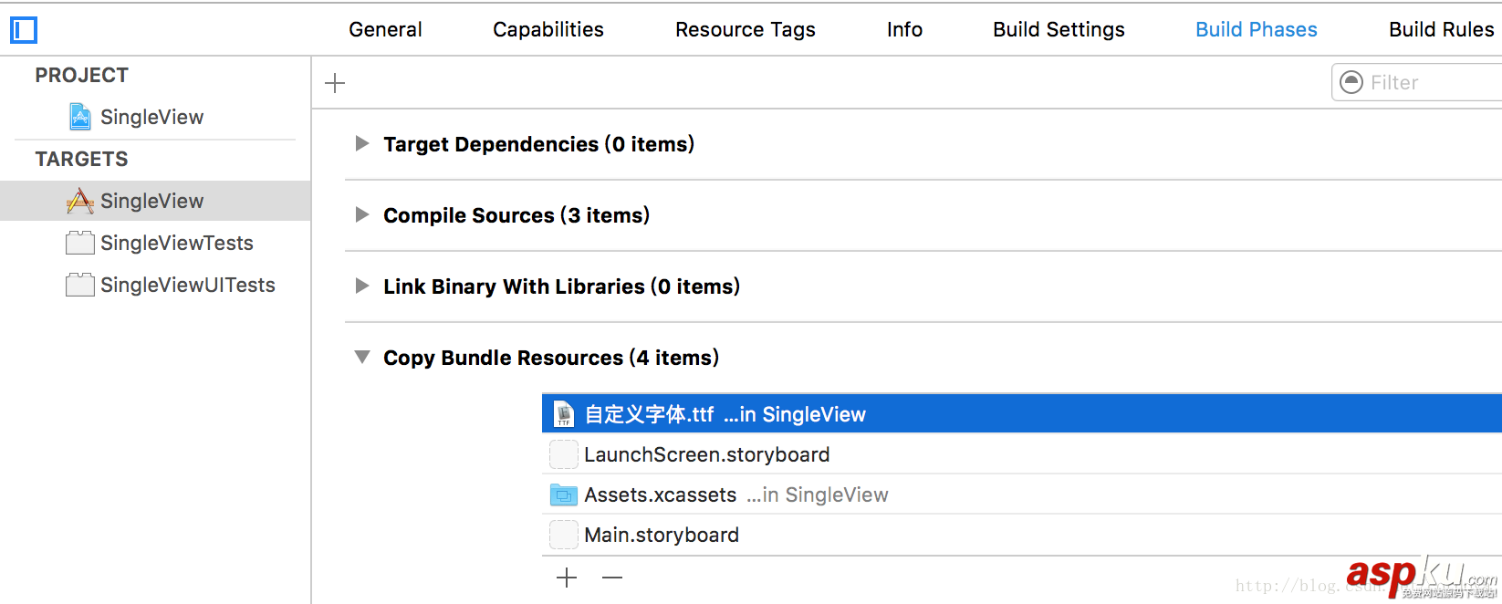Remove the selected bundle resource with minus
The image size is (1502, 604).
tap(612, 578)
